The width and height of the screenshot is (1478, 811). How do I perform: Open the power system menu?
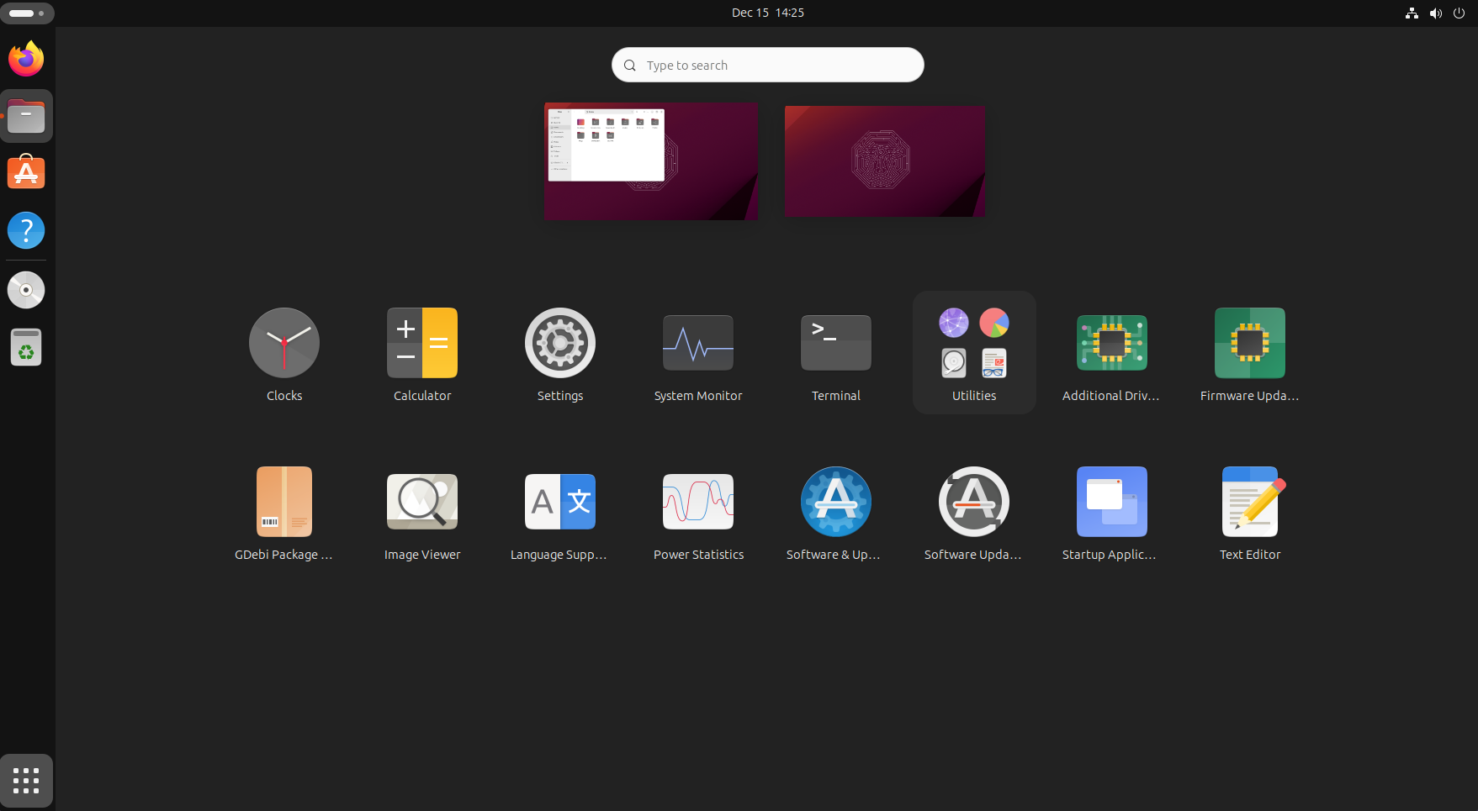click(1459, 13)
